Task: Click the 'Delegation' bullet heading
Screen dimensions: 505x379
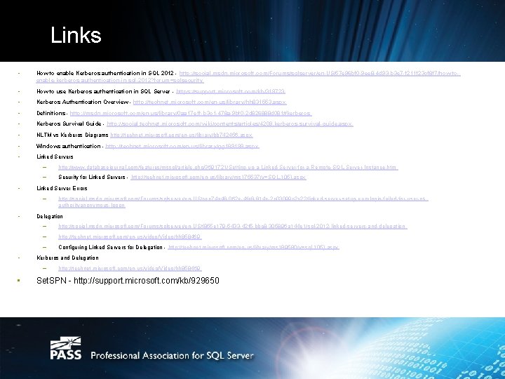Action: [50, 216]
